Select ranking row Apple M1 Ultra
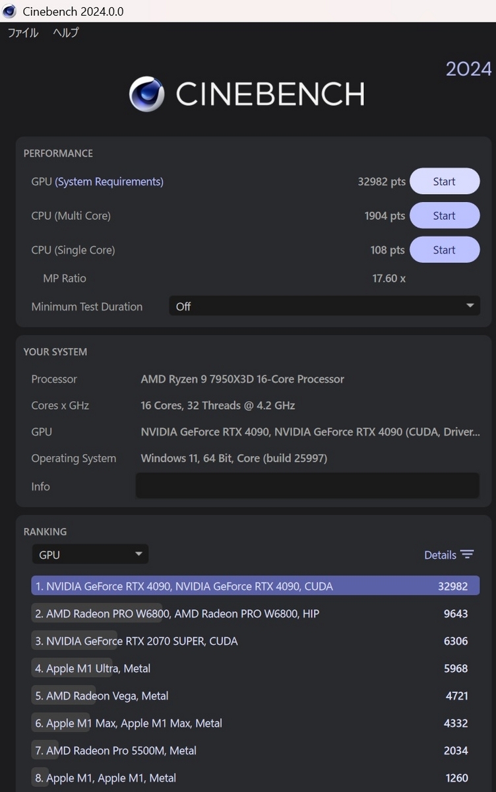The image size is (496, 792). [255, 669]
